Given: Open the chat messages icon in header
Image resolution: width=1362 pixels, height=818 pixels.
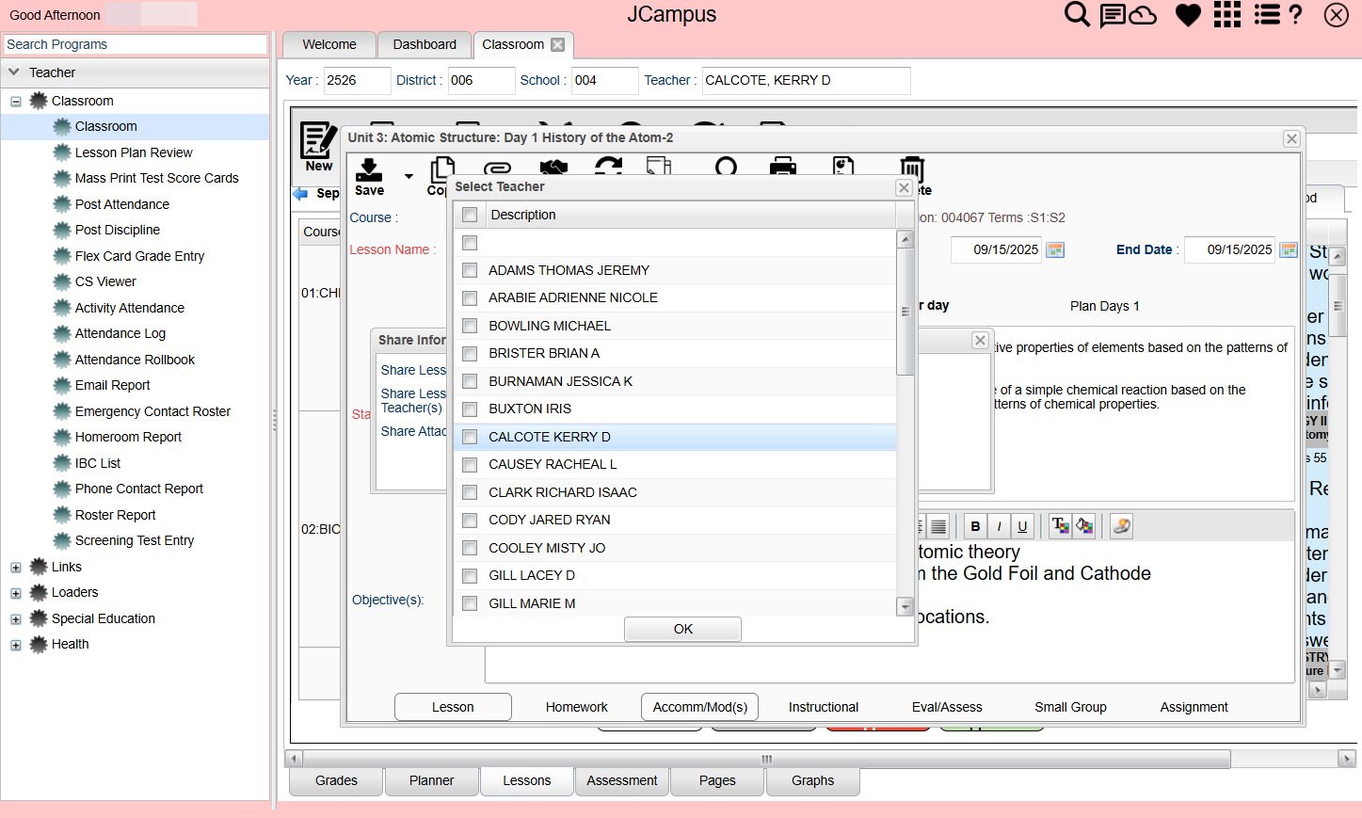Looking at the screenshot, I should pos(1113,15).
